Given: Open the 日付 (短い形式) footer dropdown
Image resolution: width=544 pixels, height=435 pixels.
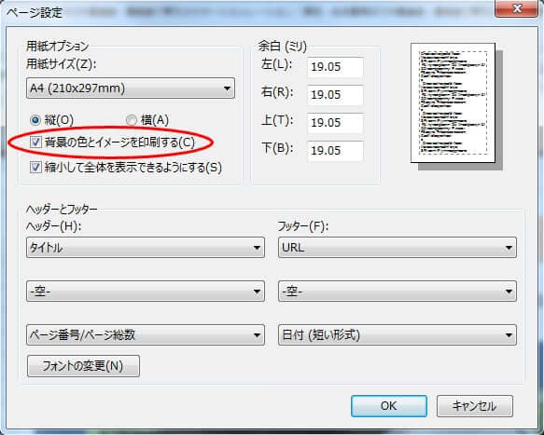Looking at the screenshot, I should tap(398, 335).
